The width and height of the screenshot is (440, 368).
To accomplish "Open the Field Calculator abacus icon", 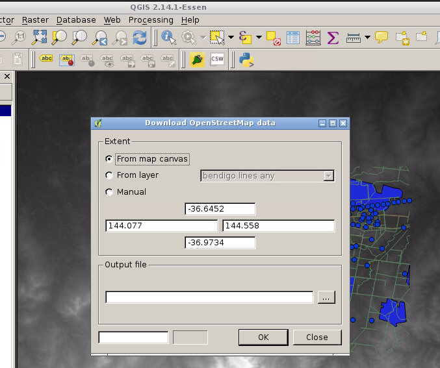I will pyautogui.click(x=313, y=38).
